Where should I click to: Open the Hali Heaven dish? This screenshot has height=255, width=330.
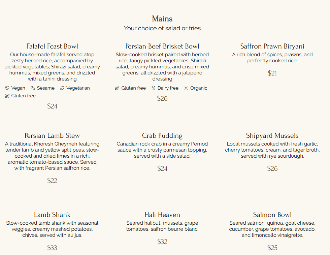162,215
